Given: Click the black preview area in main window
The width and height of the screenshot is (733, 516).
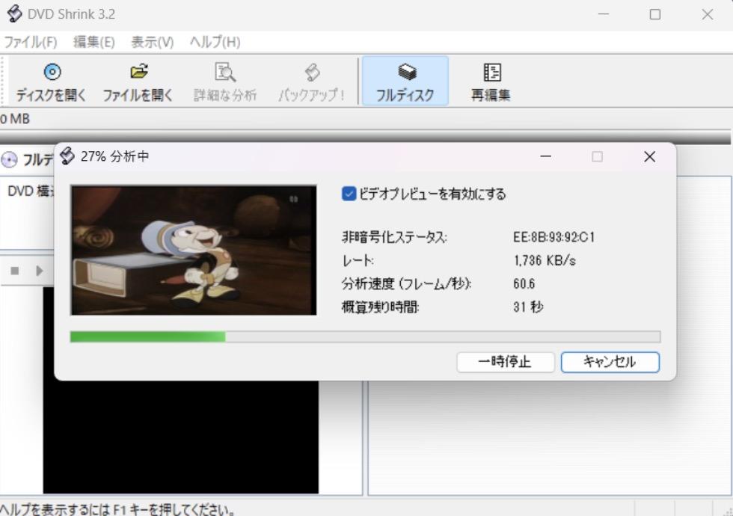Looking at the screenshot, I should coord(181,437).
